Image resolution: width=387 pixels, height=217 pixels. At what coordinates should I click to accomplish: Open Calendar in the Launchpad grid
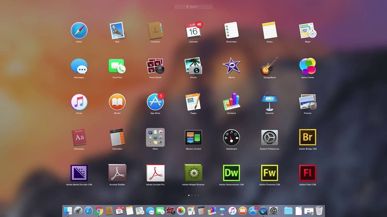[193, 30]
